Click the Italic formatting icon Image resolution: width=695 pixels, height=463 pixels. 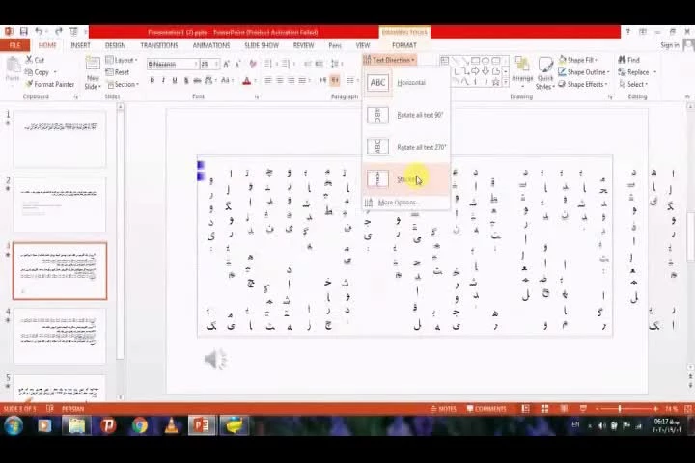pyautogui.click(x=163, y=80)
